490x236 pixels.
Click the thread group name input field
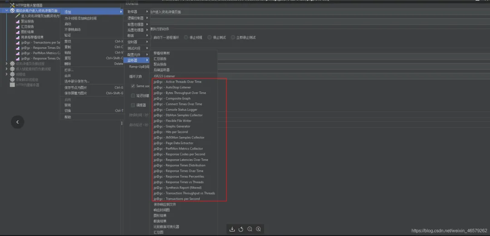click(320, 12)
